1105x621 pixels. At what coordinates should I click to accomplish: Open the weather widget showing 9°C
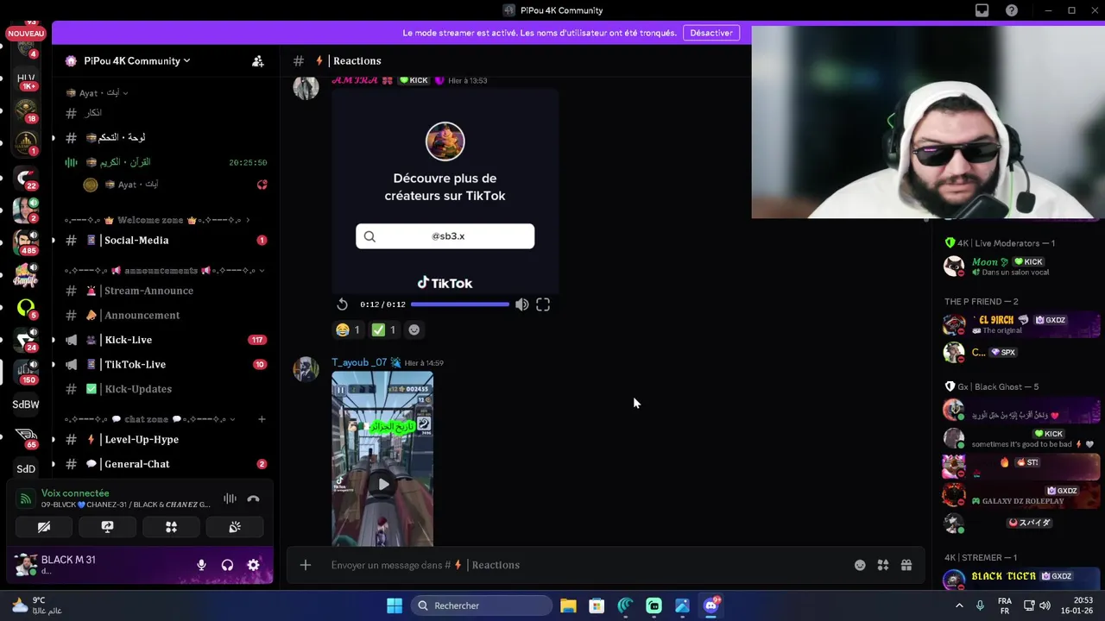point(36,605)
